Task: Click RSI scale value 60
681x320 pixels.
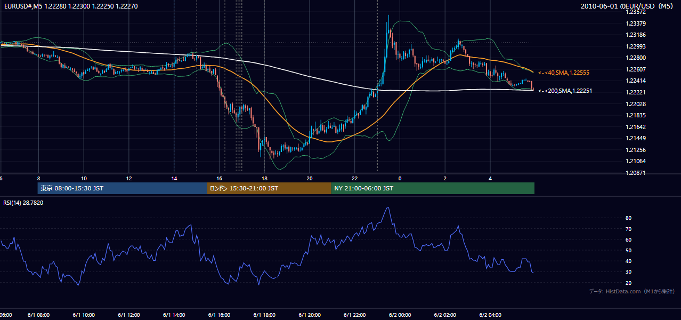Action: [x=628, y=239]
